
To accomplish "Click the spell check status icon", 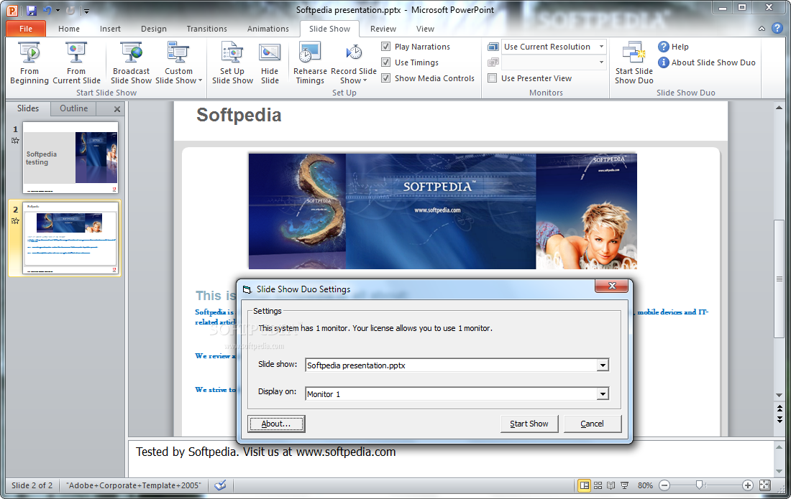I will click(x=220, y=485).
